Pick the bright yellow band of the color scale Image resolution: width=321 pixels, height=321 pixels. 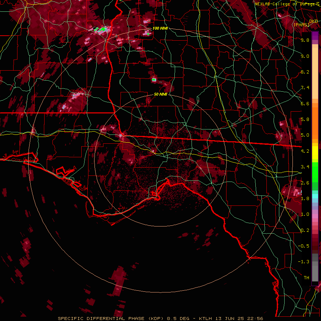point(315,153)
